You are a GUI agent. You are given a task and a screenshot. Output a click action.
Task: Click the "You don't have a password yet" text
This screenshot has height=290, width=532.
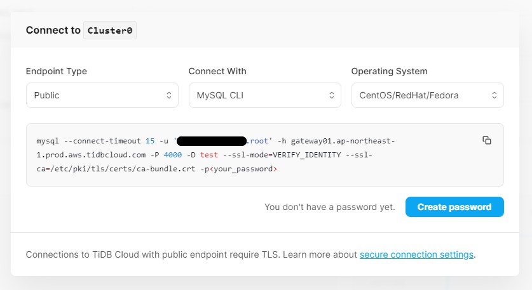point(330,207)
